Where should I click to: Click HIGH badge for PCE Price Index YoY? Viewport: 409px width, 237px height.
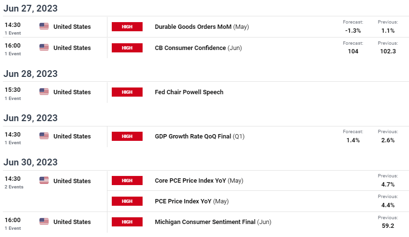click(x=127, y=201)
